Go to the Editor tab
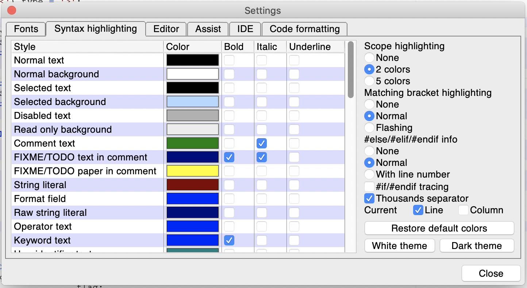The height and width of the screenshot is (288, 527). click(166, 29)
